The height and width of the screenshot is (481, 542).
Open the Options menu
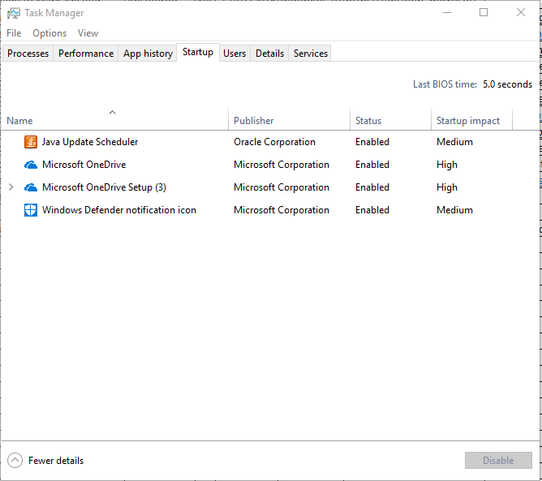[x=49, y=33]
